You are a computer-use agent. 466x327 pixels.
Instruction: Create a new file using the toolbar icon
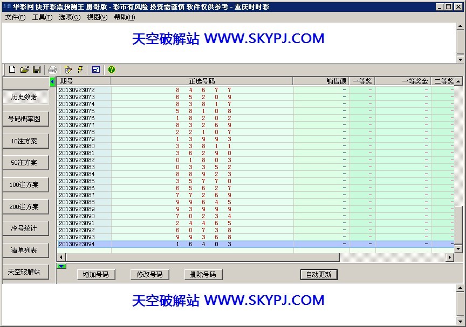tap(12, 69)
